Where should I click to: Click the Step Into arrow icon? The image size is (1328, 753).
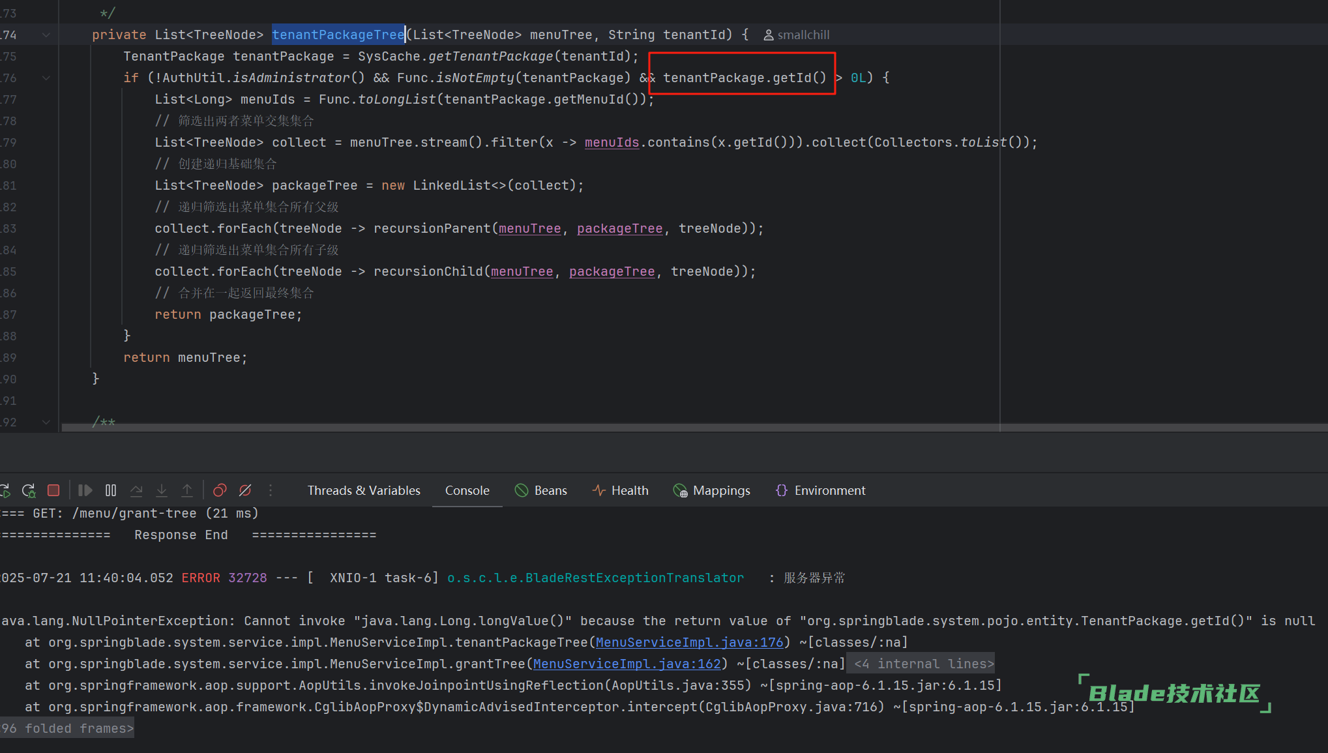click(162, 490)
